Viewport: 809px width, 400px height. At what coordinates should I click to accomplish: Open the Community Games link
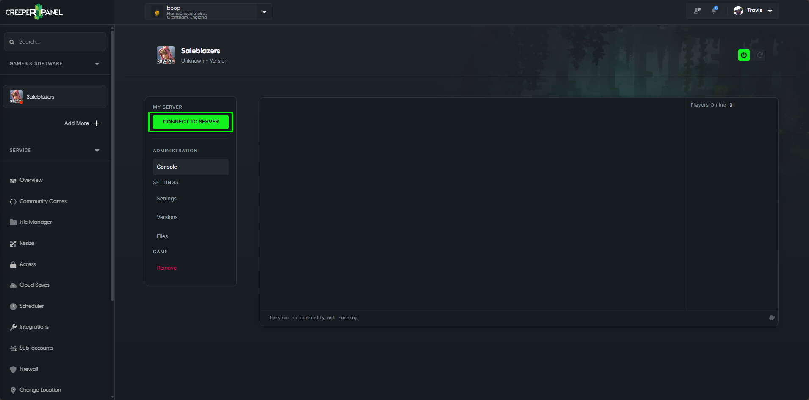43,201
